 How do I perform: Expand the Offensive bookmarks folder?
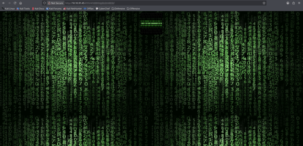133,9
